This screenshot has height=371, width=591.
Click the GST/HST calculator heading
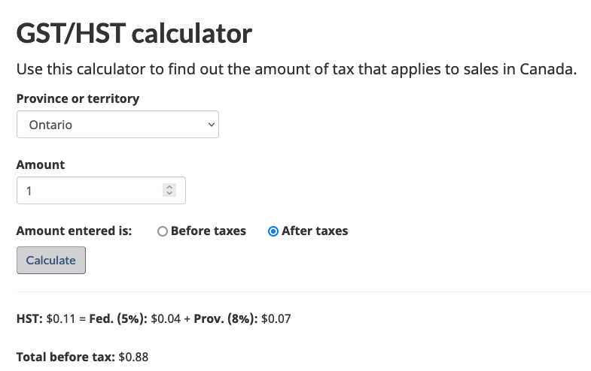click(134, 33)
